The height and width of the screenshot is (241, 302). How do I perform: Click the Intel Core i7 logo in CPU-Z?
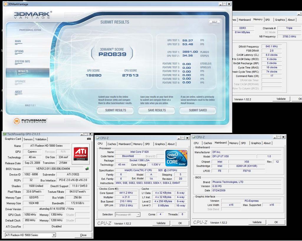tap(176, 158)
